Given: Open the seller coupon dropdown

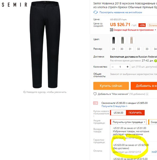Looking at the screenshot, I should [x=128, y=122].
